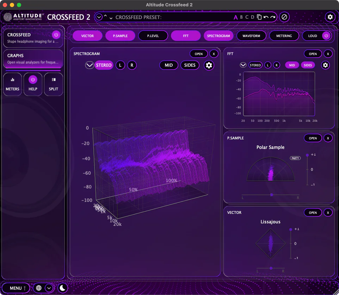Click Open in FFT panel
Viewport: 339px width, 295px height.
coord(313,54)
